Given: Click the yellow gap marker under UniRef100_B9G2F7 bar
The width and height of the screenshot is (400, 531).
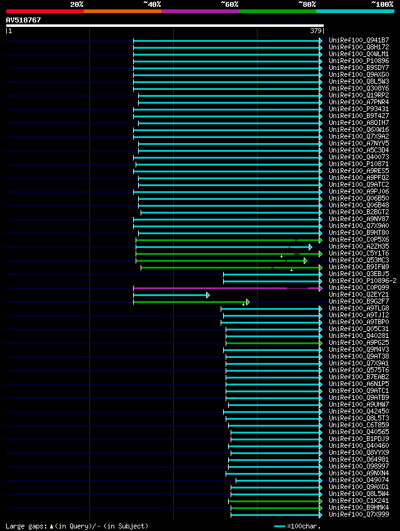Looking at the screenshot, I should pyautogui.click(x=243, y=304).
